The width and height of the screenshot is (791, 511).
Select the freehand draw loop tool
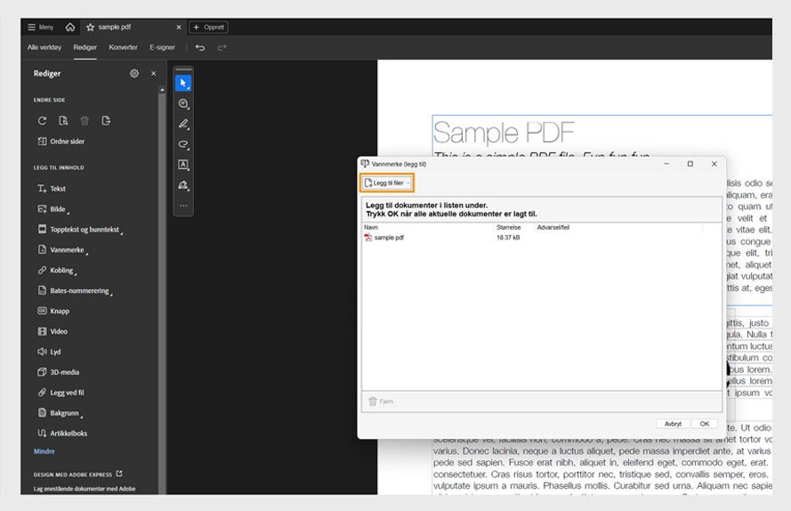183,144
